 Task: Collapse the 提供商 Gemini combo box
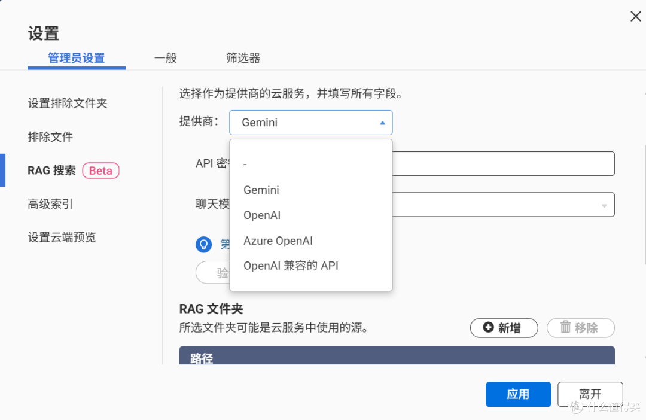point(310,123)
